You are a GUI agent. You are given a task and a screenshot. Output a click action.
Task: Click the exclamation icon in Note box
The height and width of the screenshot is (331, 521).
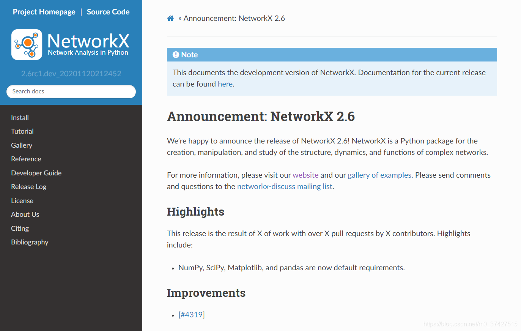click(176, 55)
